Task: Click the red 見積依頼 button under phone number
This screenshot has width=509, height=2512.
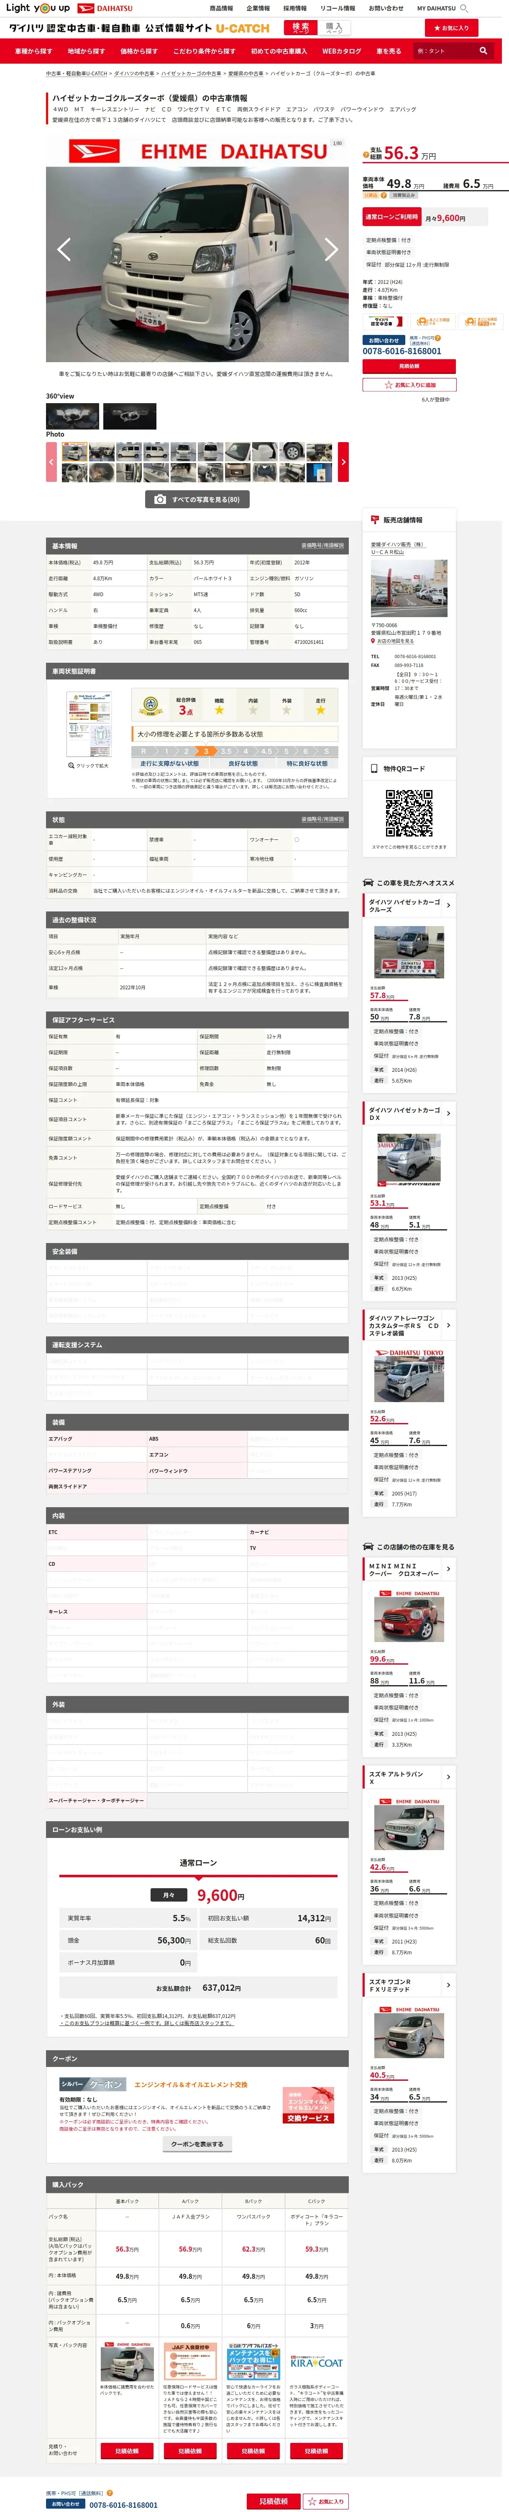Action: pos(409,367)
